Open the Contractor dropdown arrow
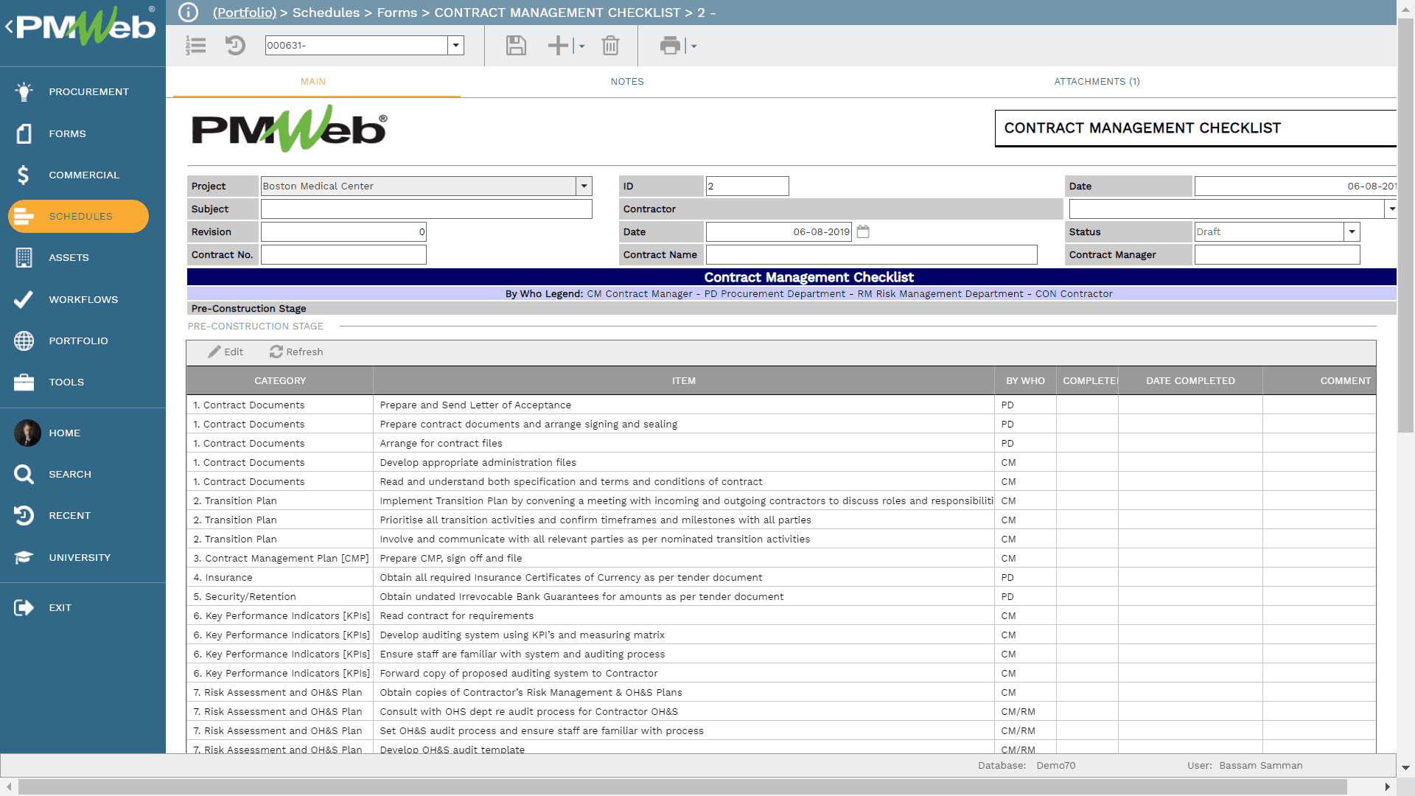Viewport: 1415px width, 796px height. 1391,209
